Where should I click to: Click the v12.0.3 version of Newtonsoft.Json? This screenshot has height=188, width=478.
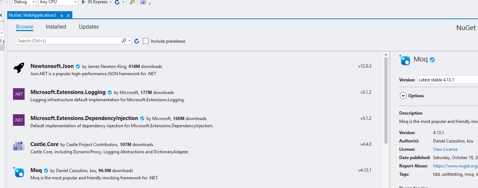(x=364, y=66)
